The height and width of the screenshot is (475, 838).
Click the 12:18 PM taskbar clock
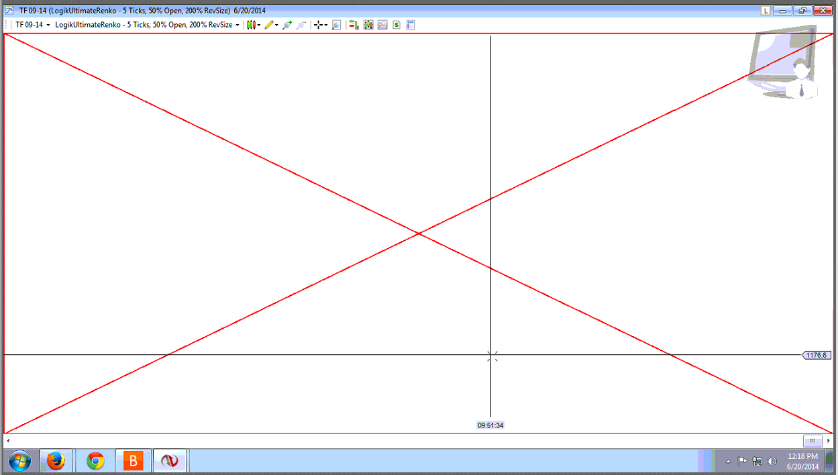pyautogui.click(x=802, y=461)
